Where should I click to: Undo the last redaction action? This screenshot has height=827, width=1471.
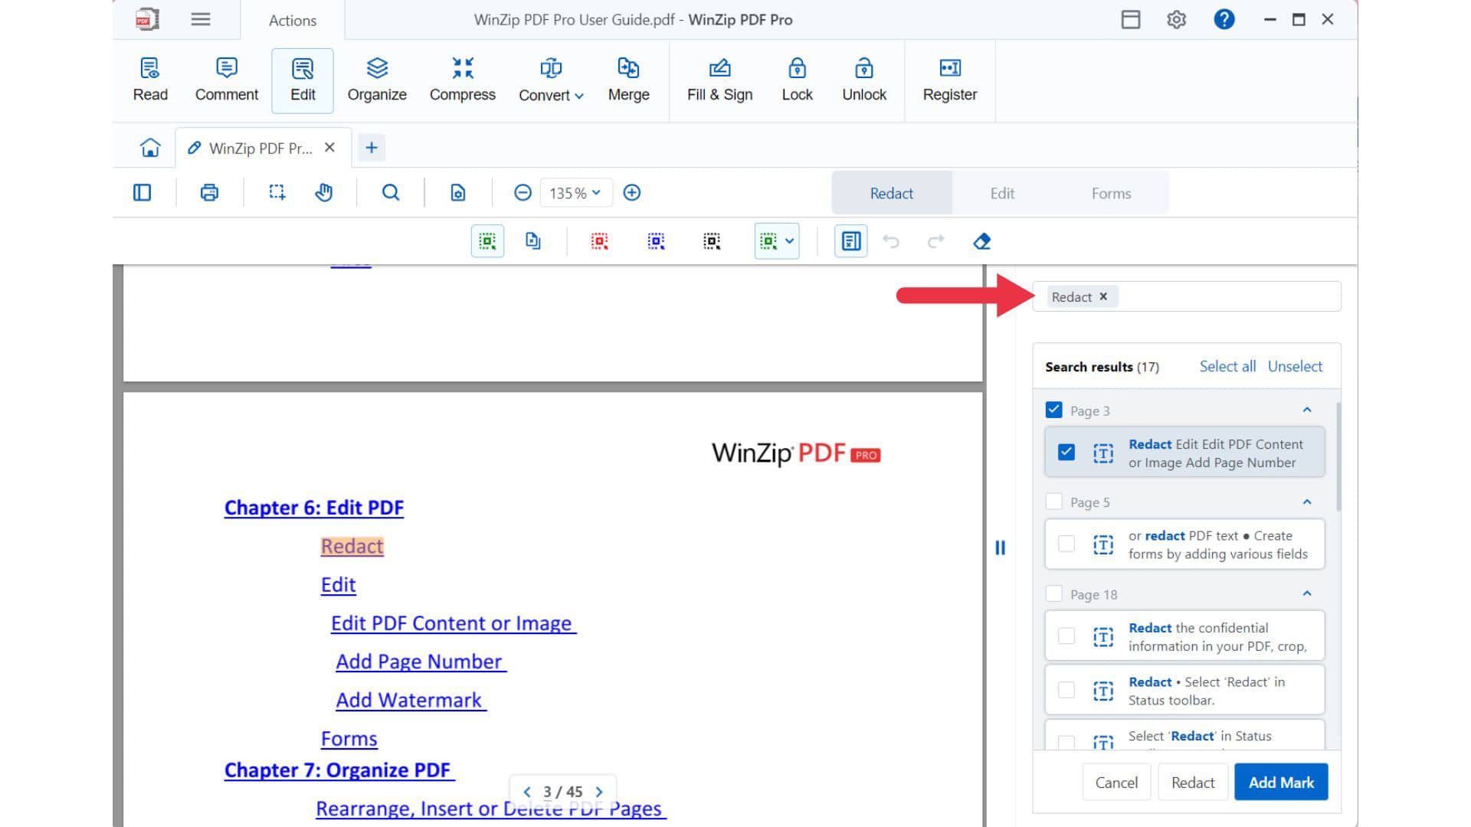(x=890, y=241)
